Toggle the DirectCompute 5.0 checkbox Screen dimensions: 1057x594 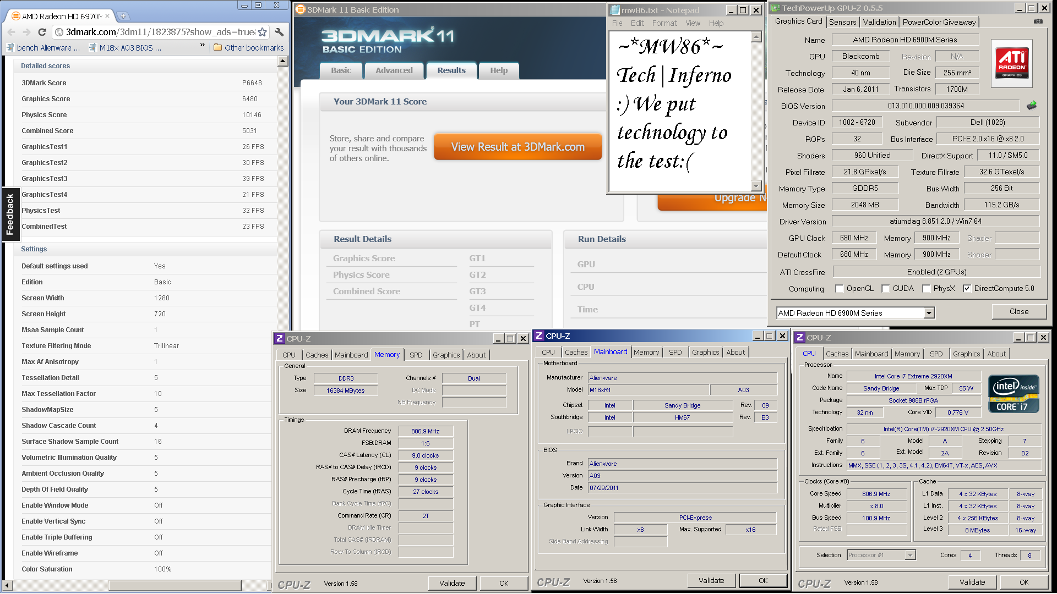(x=967, y=289)
